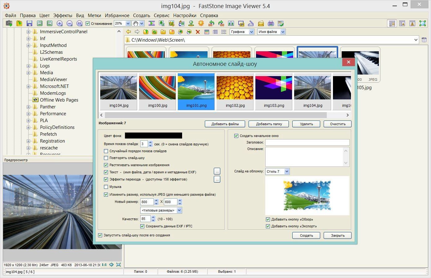This screenshot has height=278, width=431.
Task: Click the slideshow filmstrip toolbar icon
Action: coord(151,23)
